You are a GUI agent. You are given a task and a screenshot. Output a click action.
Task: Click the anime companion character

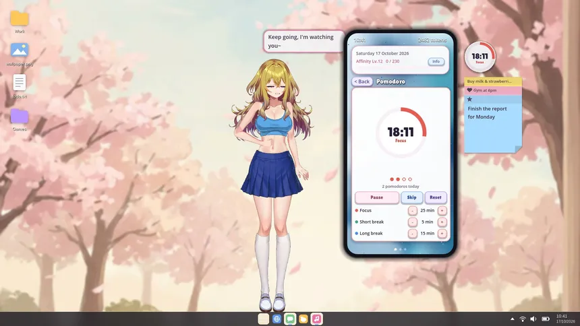coord(272,185)
